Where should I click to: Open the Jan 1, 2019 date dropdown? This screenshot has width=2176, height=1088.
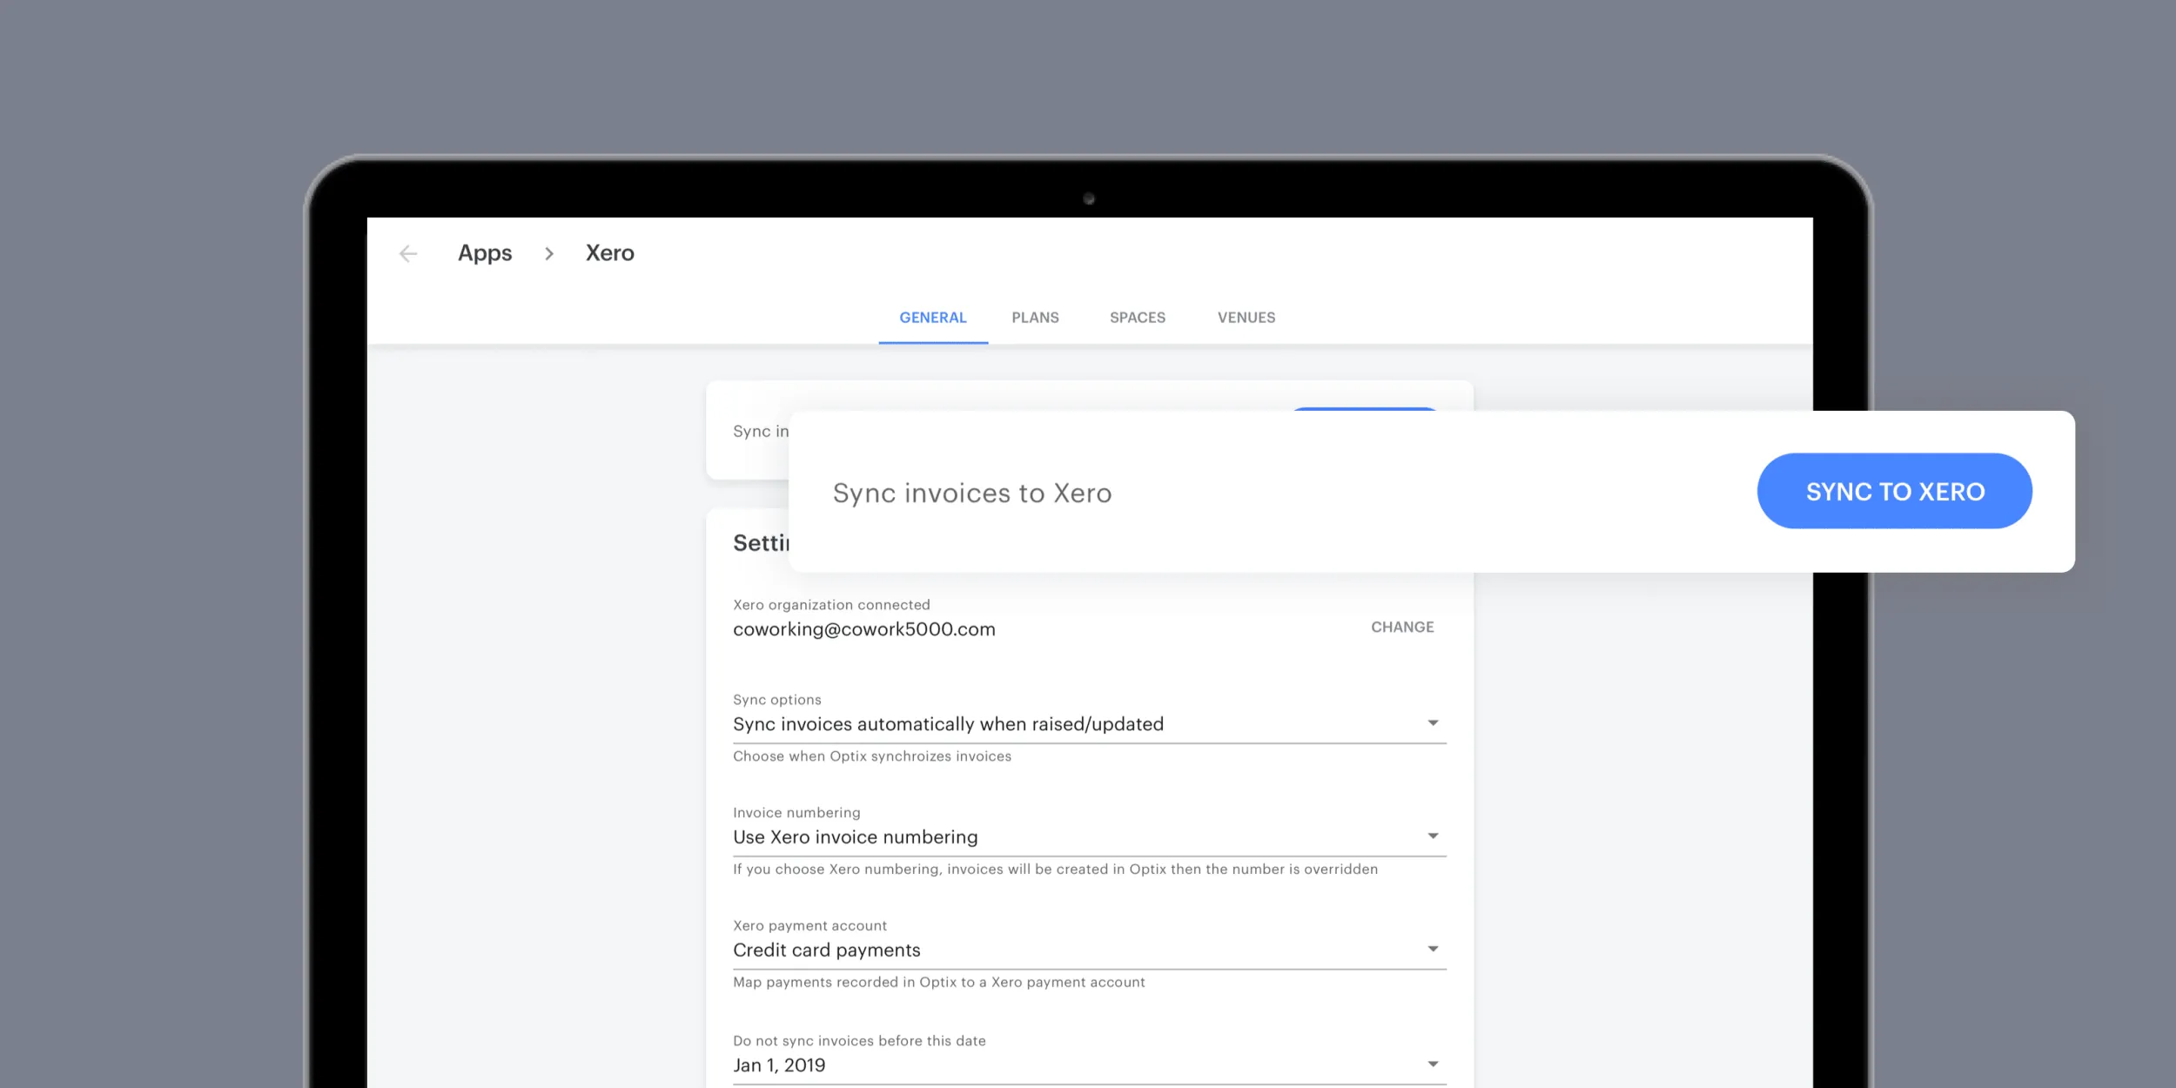(x=1089, y=1065)
